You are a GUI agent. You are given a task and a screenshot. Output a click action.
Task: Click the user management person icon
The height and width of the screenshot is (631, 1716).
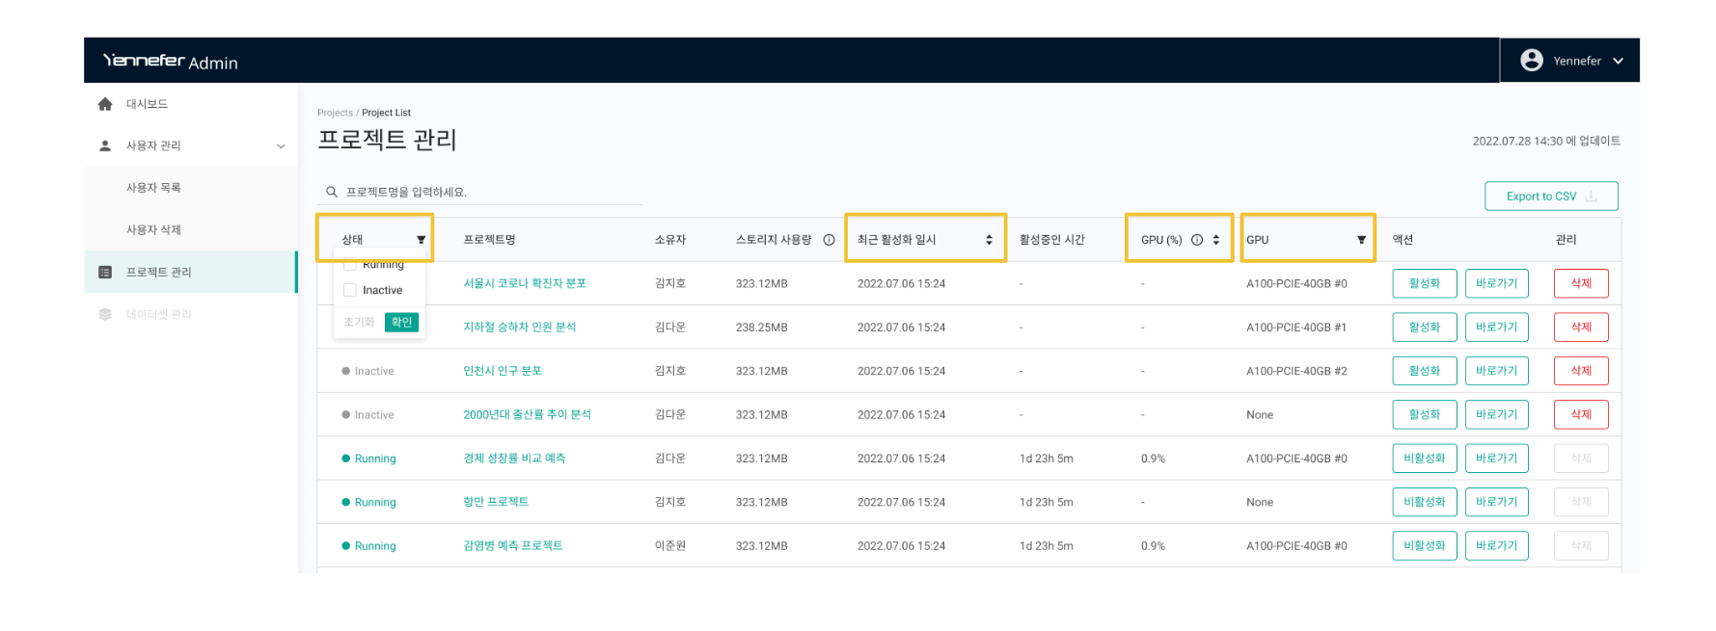(105, 146)
